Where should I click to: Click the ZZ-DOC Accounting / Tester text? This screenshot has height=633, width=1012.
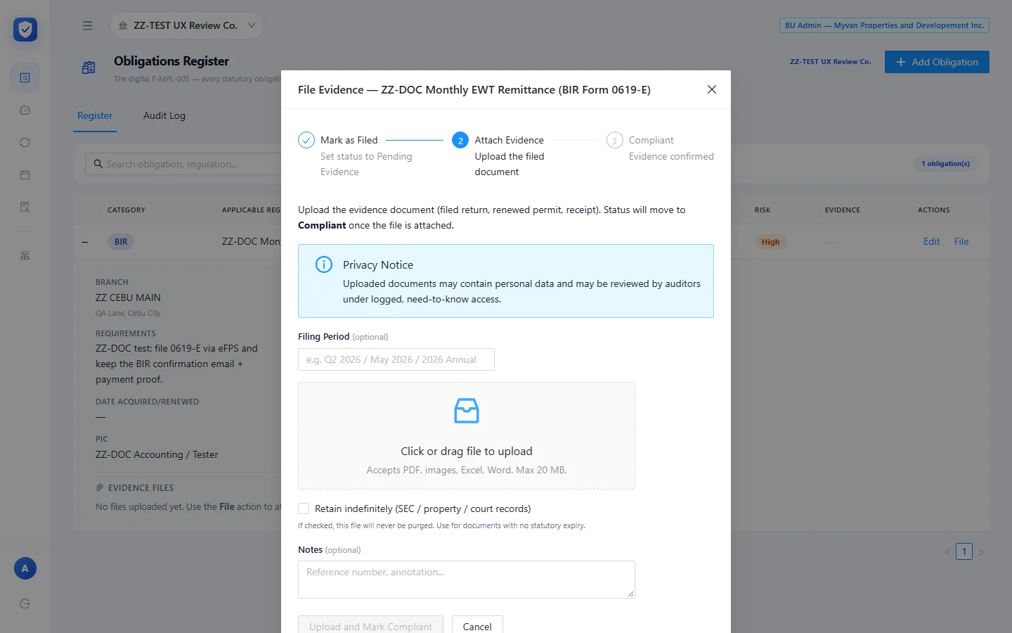coord(157,454)
